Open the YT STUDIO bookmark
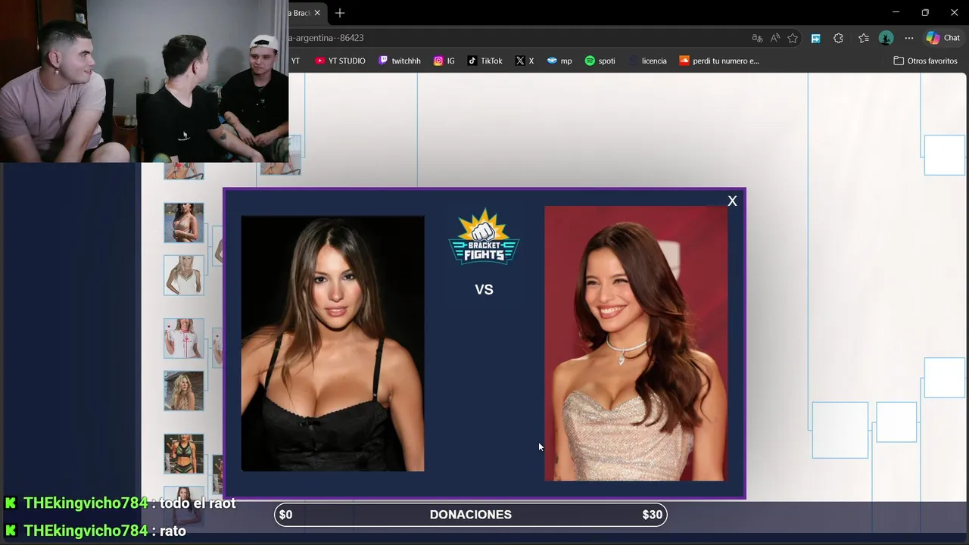 tap(340, 61)
